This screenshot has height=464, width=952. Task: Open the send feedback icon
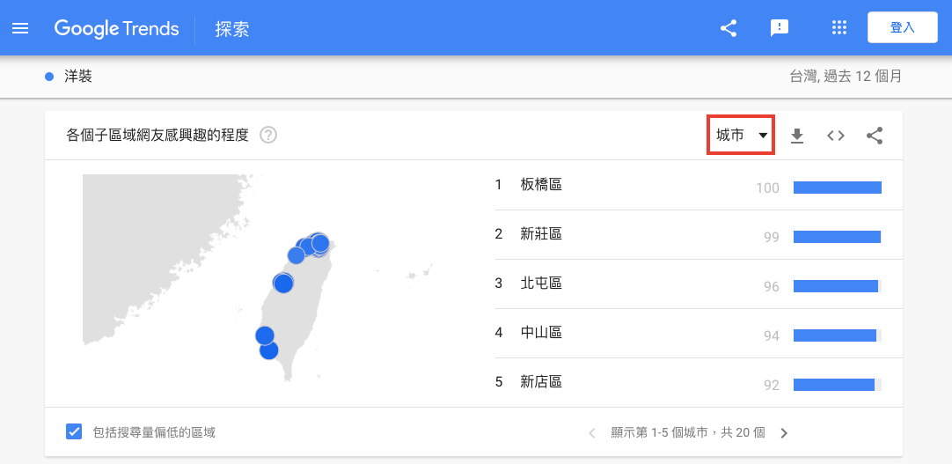point(779,28)
